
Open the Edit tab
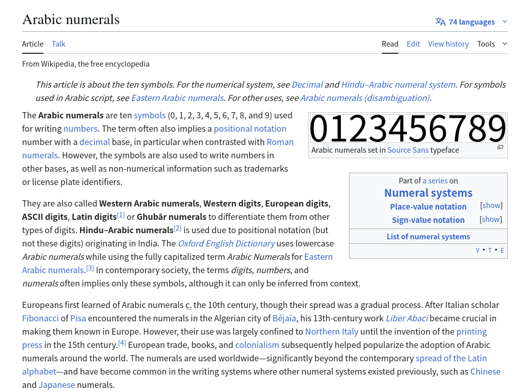coord(413,44)
